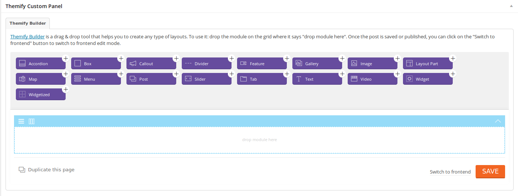Viewport: 518px width, 196px height.
Task: Click the Accordion module button
Action: pos(41,63)
